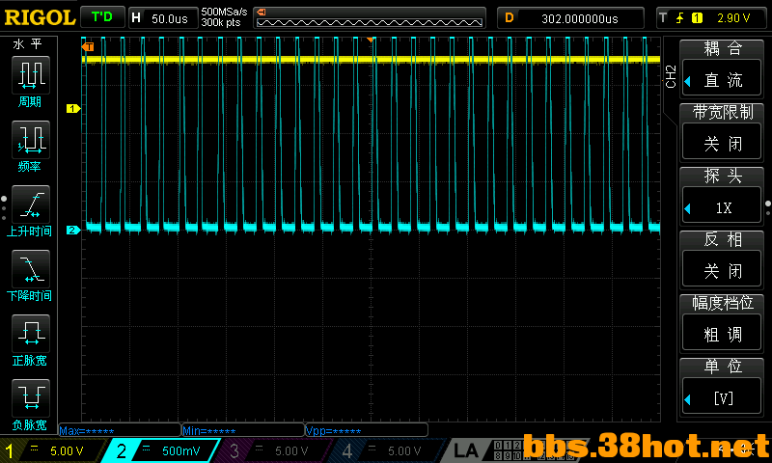The height and width of the screenshot is (463, 772).
Task: Click the RIGOL logo
Action: 40,17
